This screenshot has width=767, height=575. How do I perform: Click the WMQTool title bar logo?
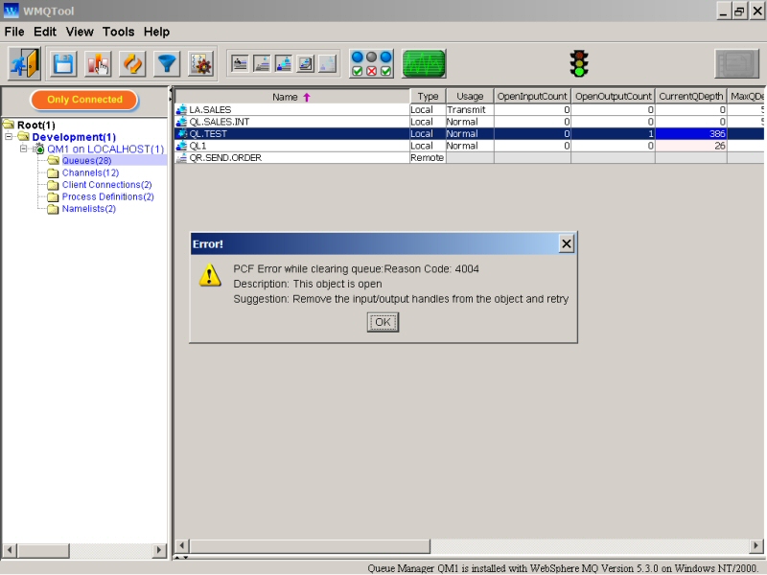(x=11, y=11)
